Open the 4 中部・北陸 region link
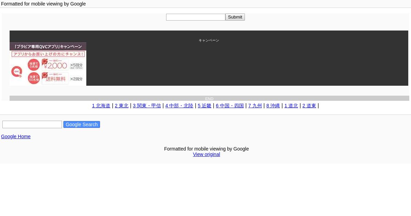 (x=179, y=106)
